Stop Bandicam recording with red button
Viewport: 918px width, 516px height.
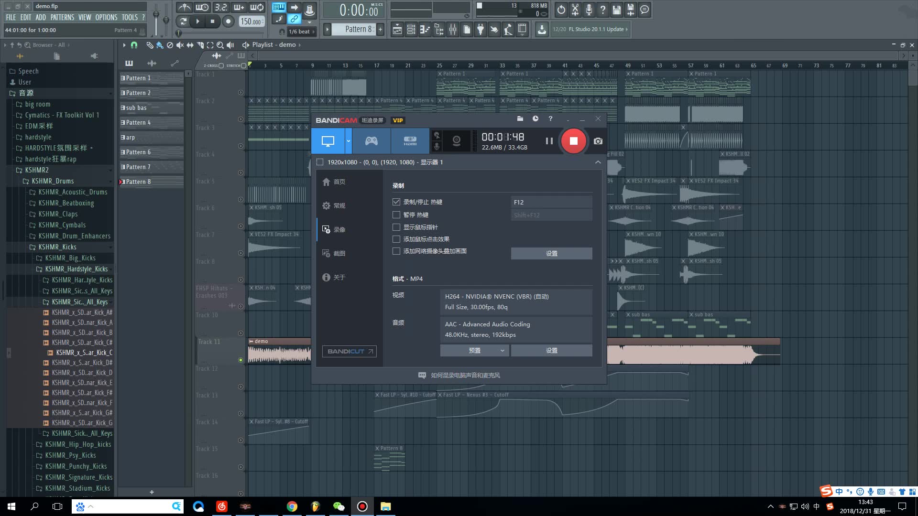573,141
